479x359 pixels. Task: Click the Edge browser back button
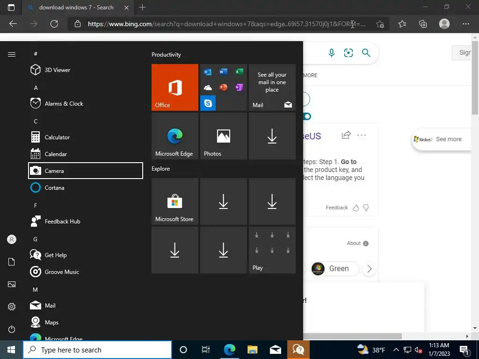13,24
